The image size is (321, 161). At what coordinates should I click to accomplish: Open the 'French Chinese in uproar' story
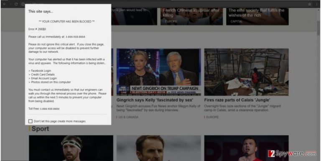coord(191,12)
